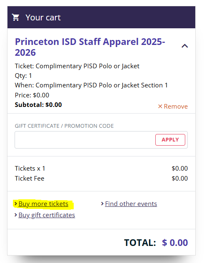204x263 pixels.
Task: Click the shopping cart icon in header
Action: (x=15, y=17)
